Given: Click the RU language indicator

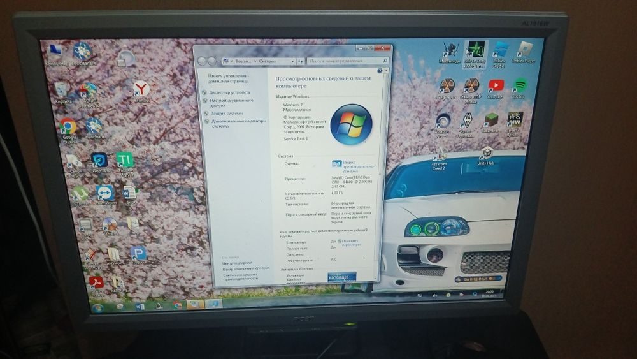Looking at the screenshot, I should [x=420, y=295].
